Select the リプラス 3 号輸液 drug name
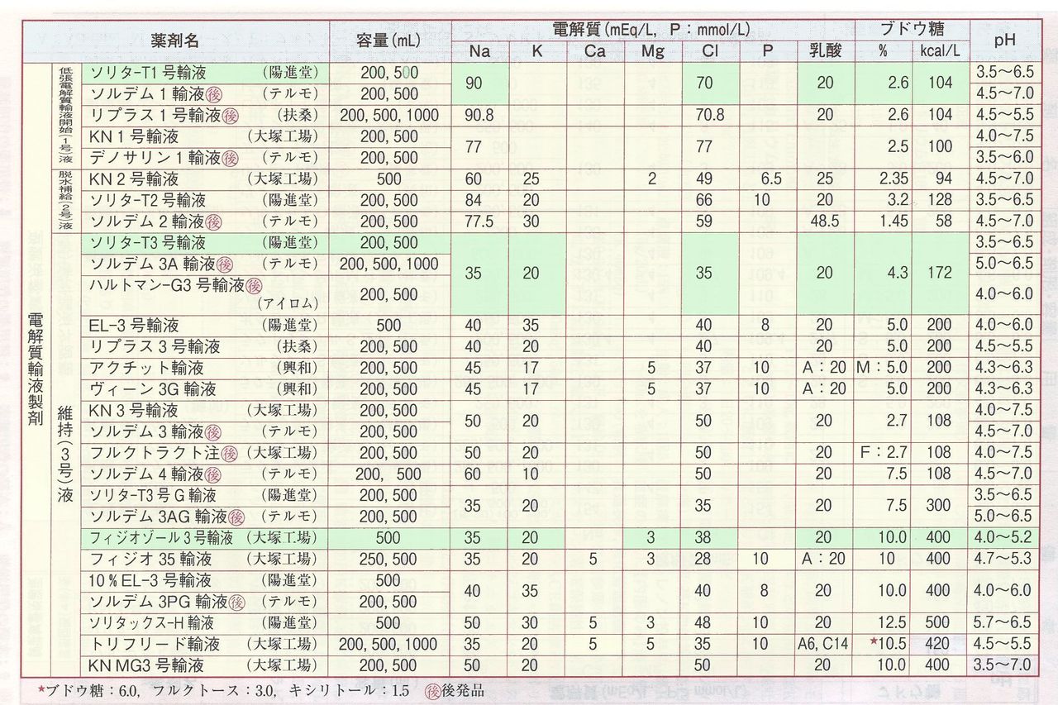This screenshot has width=1058, height=705. click(154, 347)
